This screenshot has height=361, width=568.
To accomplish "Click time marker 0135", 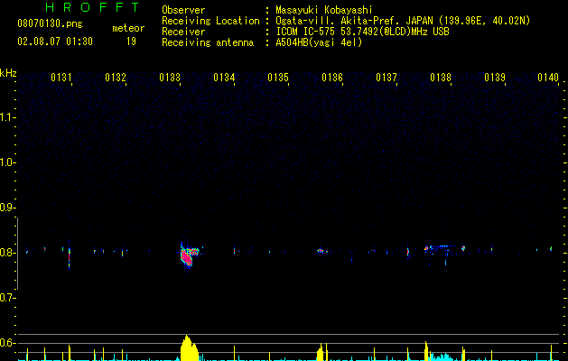I will pos(278,78).
